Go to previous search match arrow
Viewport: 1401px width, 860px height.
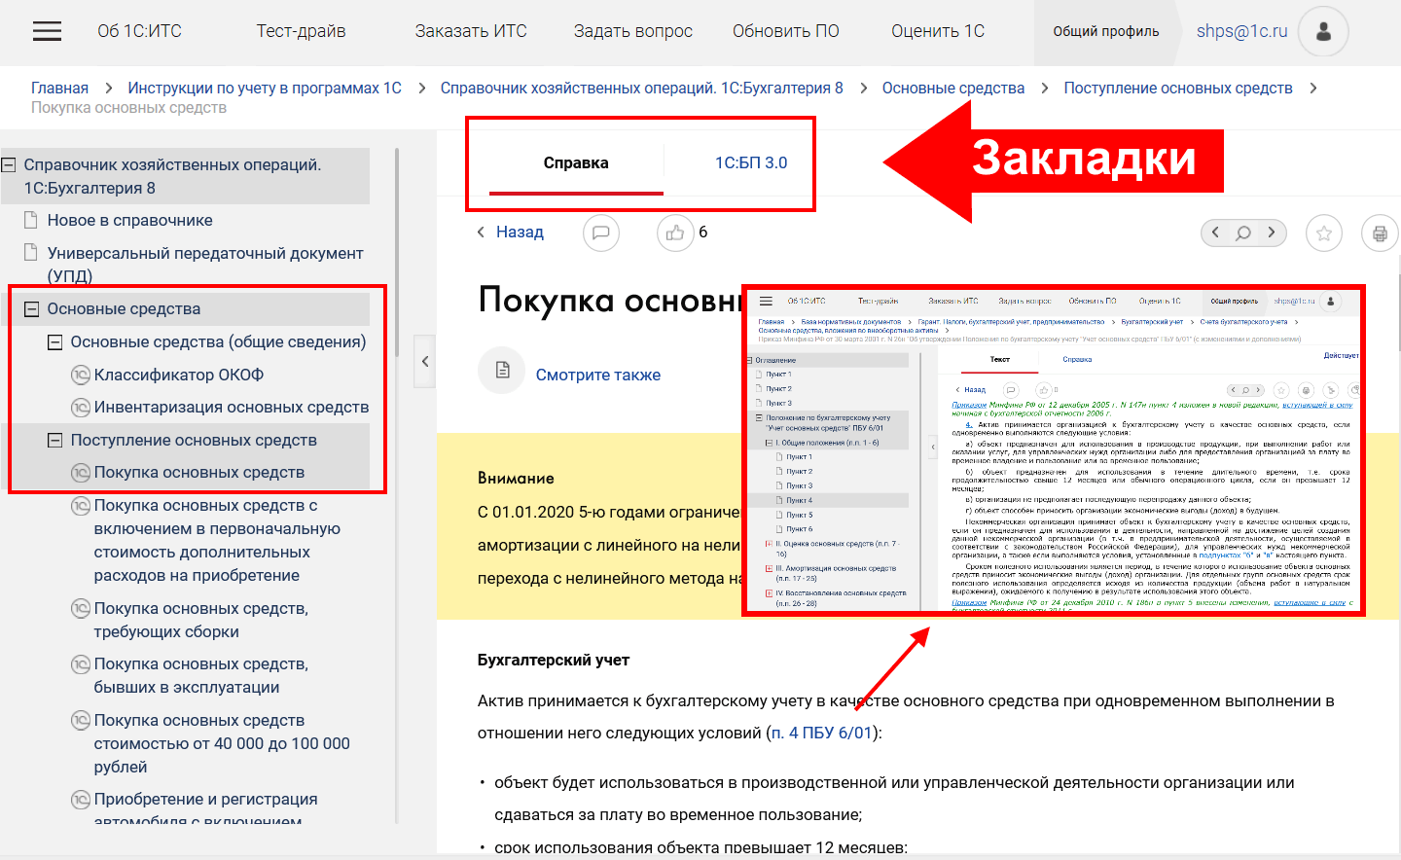pos(1214,233)
